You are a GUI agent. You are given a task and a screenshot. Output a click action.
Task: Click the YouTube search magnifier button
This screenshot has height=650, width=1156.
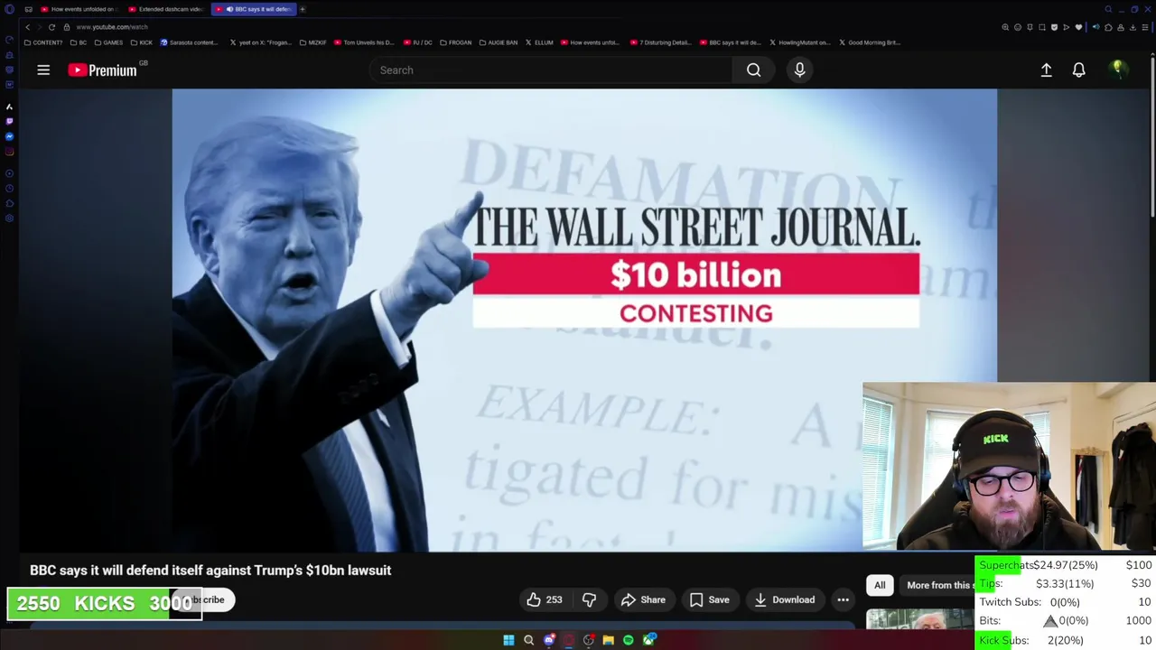[x=753, y=70]
